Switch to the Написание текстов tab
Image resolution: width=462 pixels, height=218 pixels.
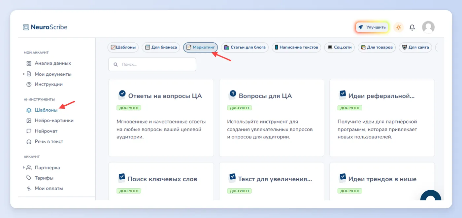coord(296,47)
